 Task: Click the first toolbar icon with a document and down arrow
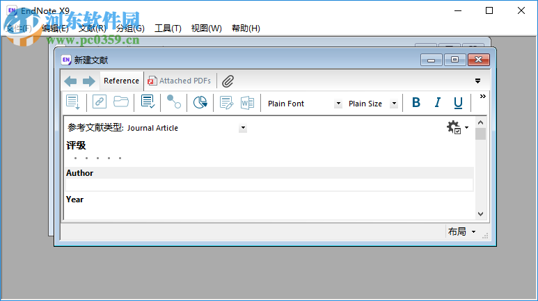pyautogui.click(x=73, y=102)
